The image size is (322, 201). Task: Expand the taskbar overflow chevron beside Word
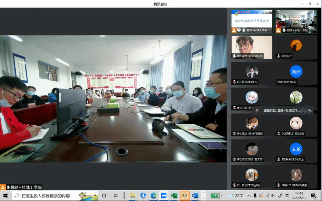(x=203, y=196)
